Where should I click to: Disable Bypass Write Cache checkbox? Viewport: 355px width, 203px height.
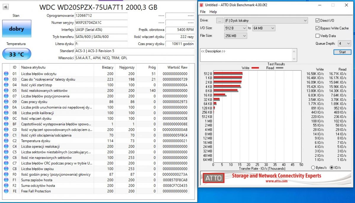[x=317, y=28]
